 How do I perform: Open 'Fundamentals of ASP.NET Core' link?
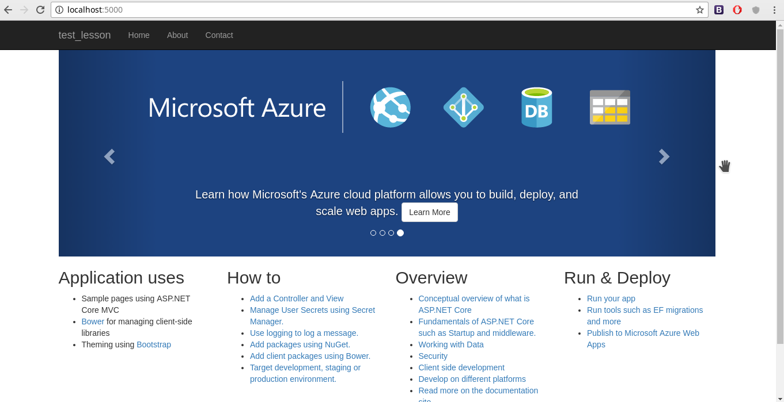(477, 327)
